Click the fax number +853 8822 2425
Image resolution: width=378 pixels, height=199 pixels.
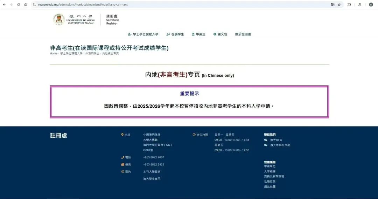[154, 164]
